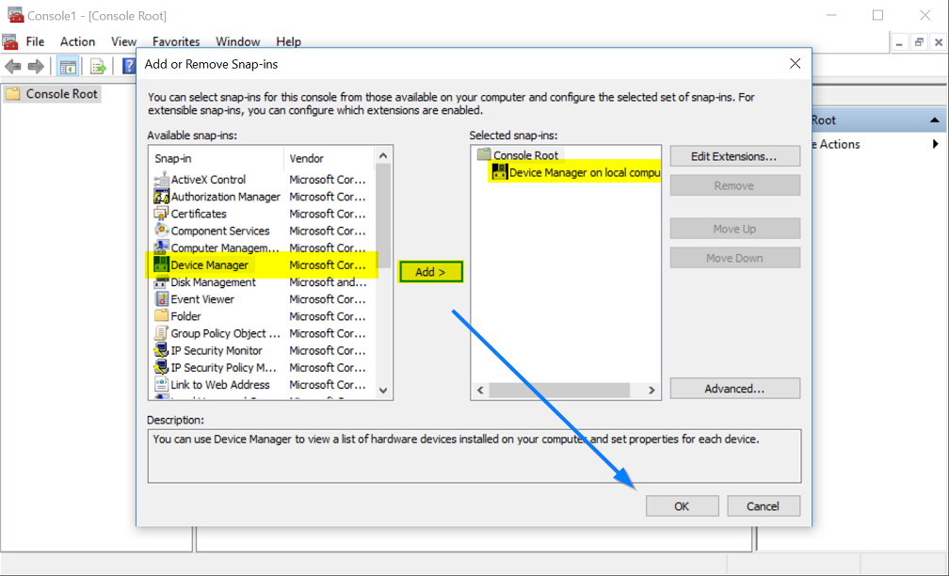The image size is (949, 576).
Task: Select the Certificates snap-in icon
Action: [x=161, y=213]
